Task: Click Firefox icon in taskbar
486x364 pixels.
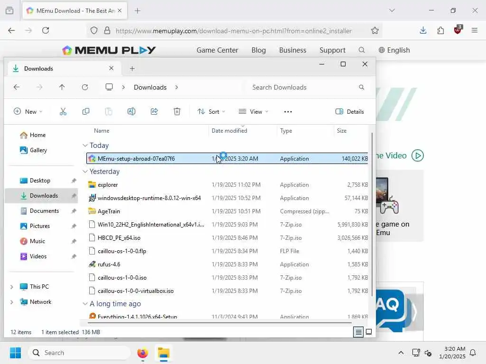Action: (x=142, y=353)
